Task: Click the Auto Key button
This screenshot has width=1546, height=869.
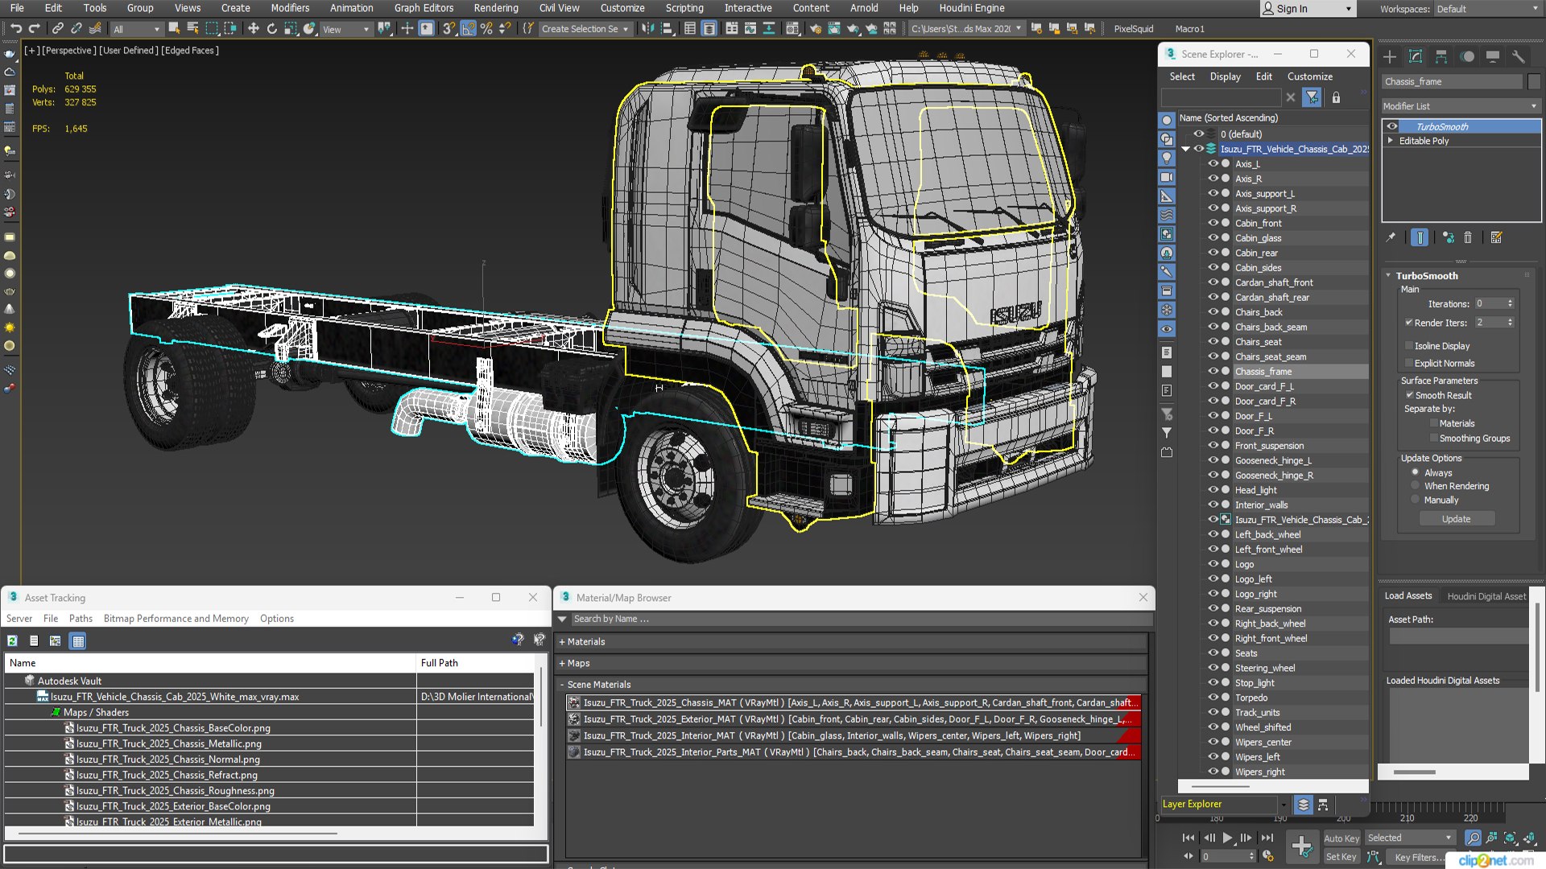Action: point(1341,838)
